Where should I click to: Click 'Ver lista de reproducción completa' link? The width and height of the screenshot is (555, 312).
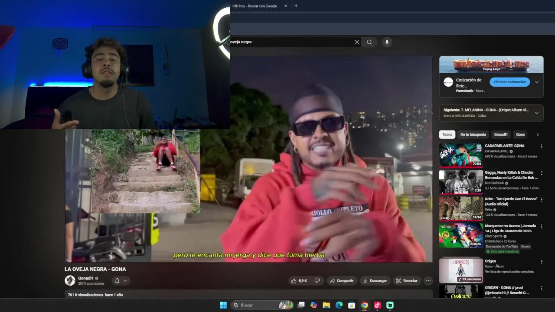pos(509,272)
